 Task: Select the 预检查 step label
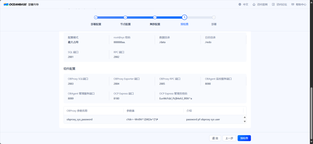coord(184,24)
